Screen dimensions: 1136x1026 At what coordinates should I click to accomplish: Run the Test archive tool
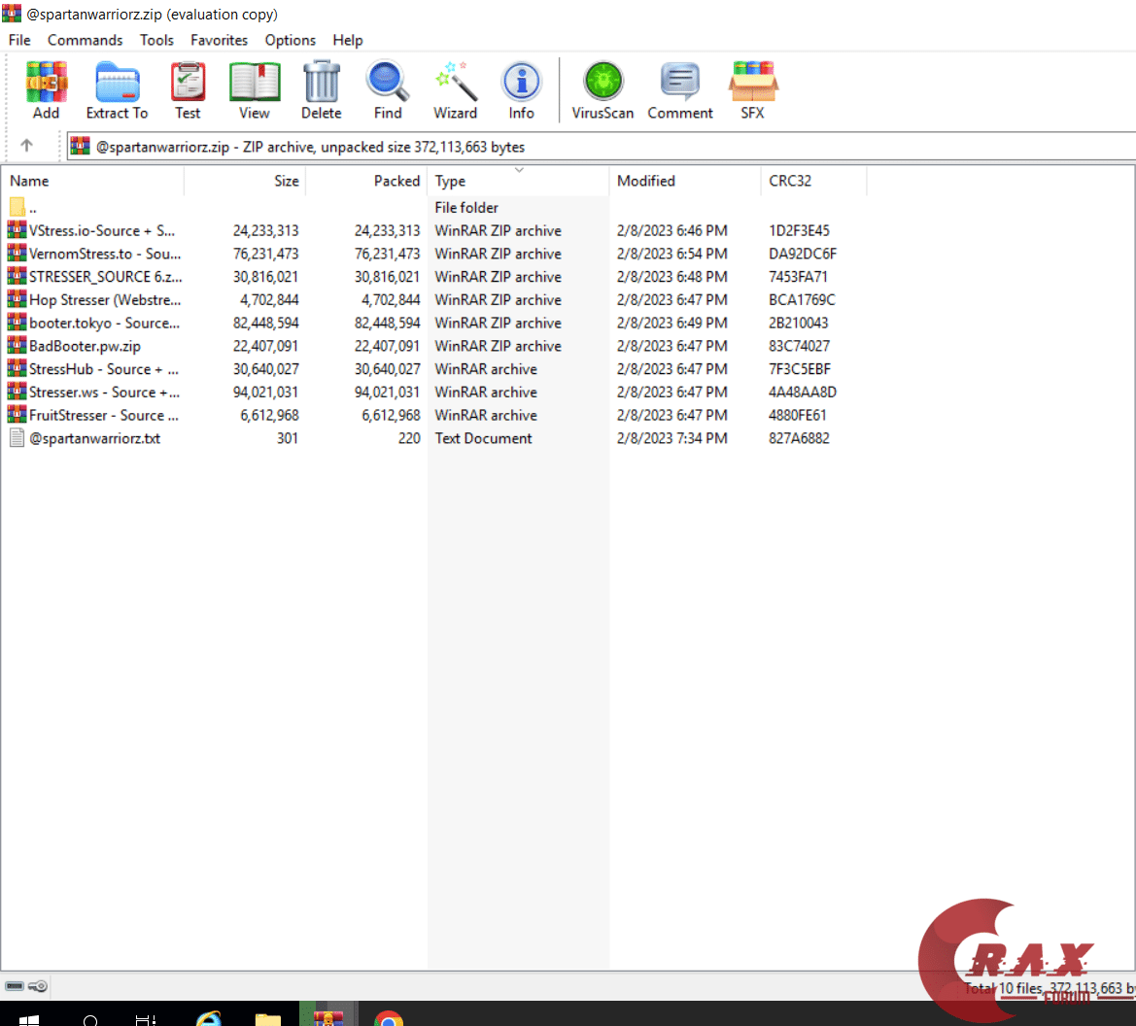pyautogui.click(x=188, y=89)
